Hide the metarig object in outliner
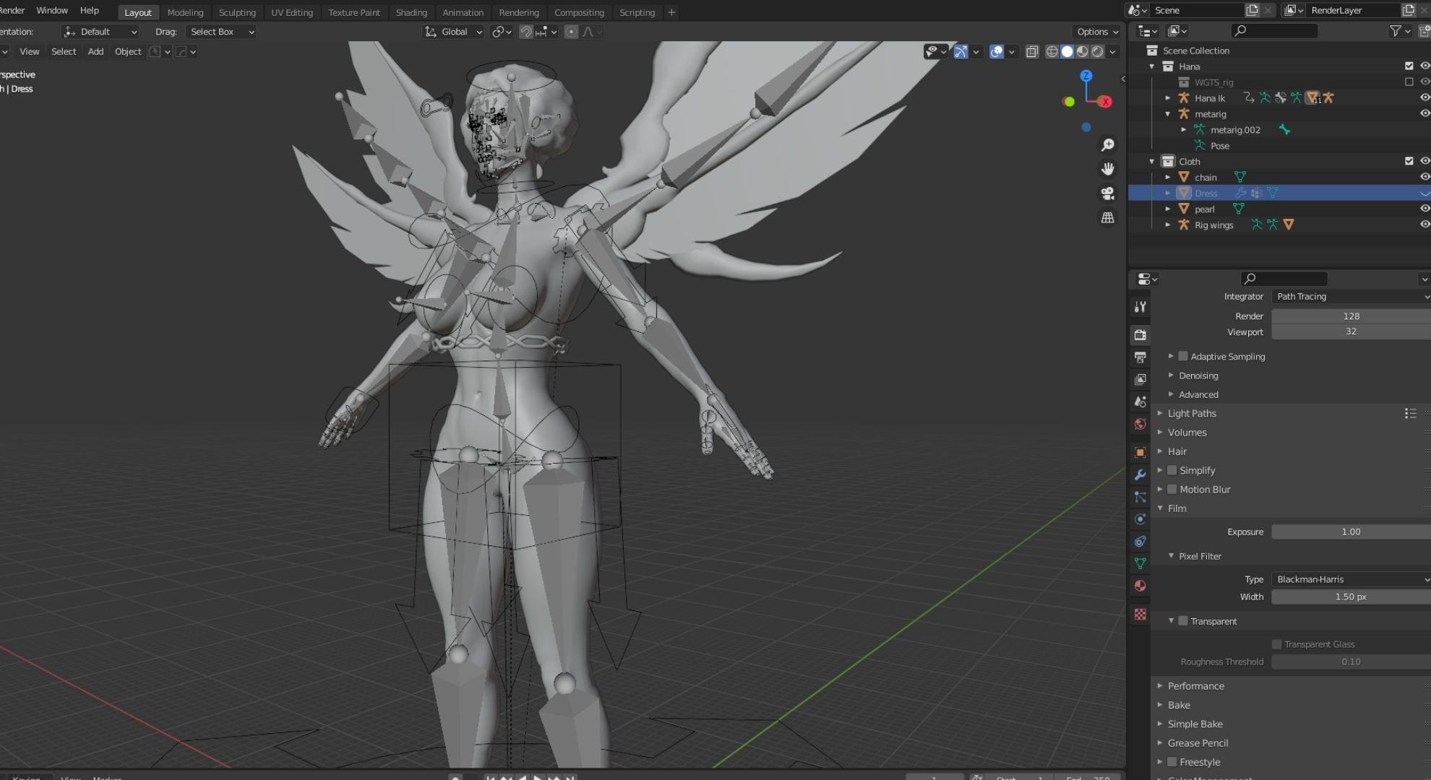Viewport: 1431px width, 780px height. [1424, 113]
